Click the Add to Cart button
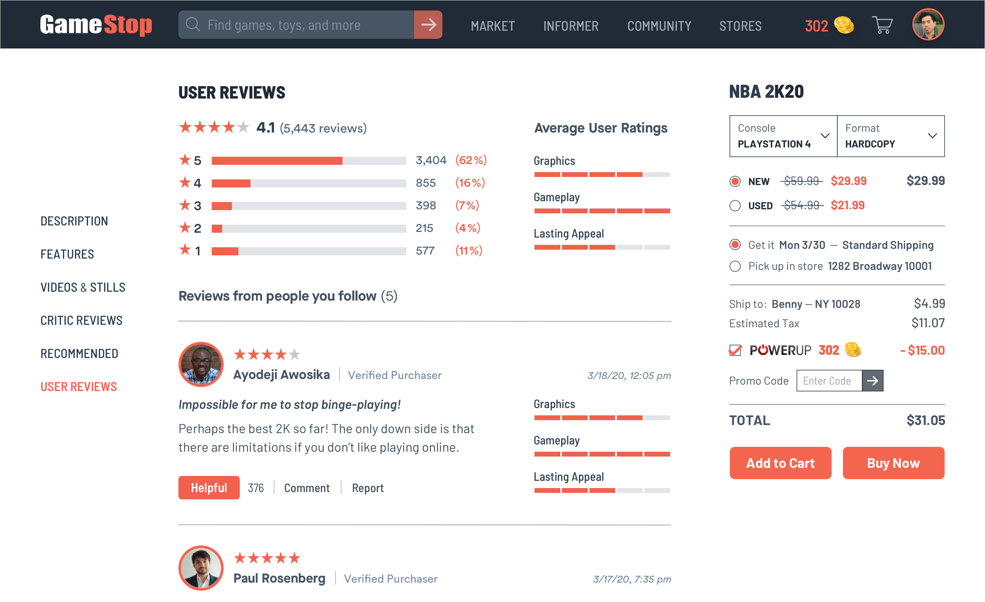The image size is (985, 602). [x=780, y=463]
